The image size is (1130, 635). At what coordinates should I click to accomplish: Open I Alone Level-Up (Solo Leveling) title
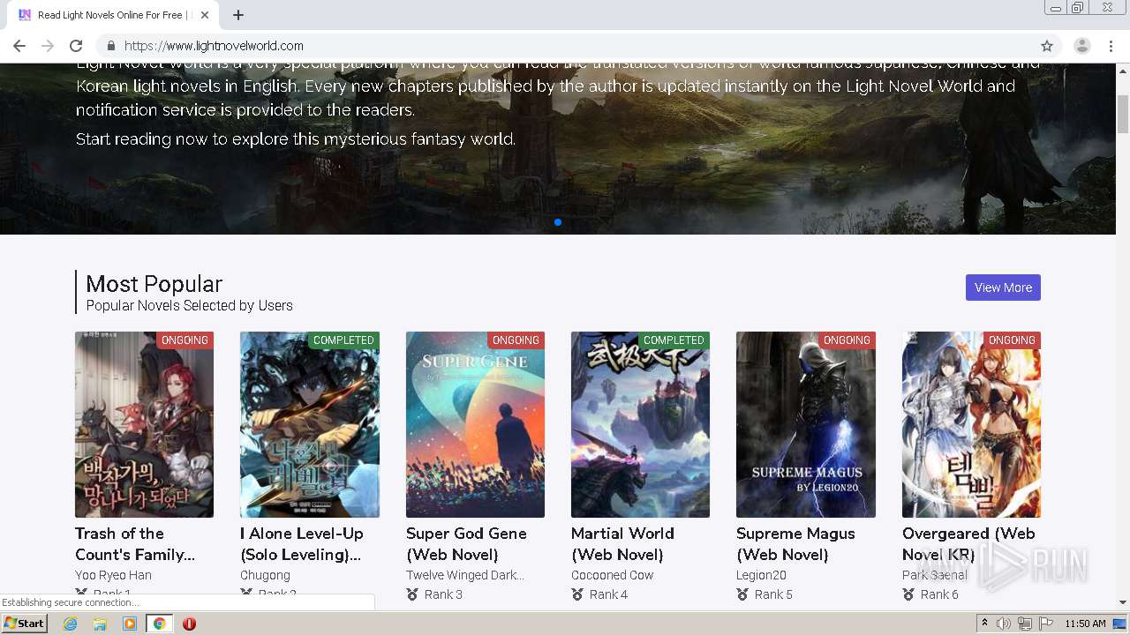coord(302,544)
